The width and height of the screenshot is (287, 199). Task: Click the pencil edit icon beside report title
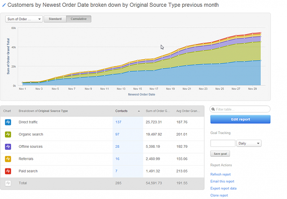pos(3,5)
